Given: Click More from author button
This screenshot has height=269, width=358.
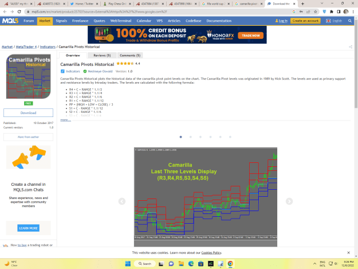Looking at the screenshot, I should 28,137.
